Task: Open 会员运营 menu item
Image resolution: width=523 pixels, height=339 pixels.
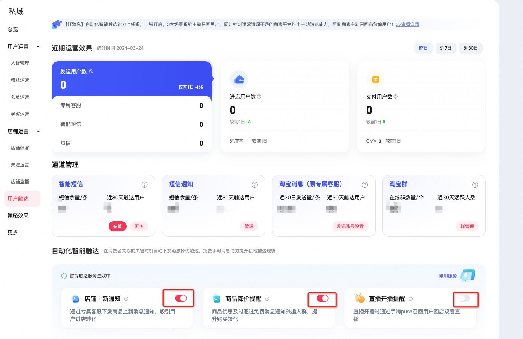Action: coord(20,97)
